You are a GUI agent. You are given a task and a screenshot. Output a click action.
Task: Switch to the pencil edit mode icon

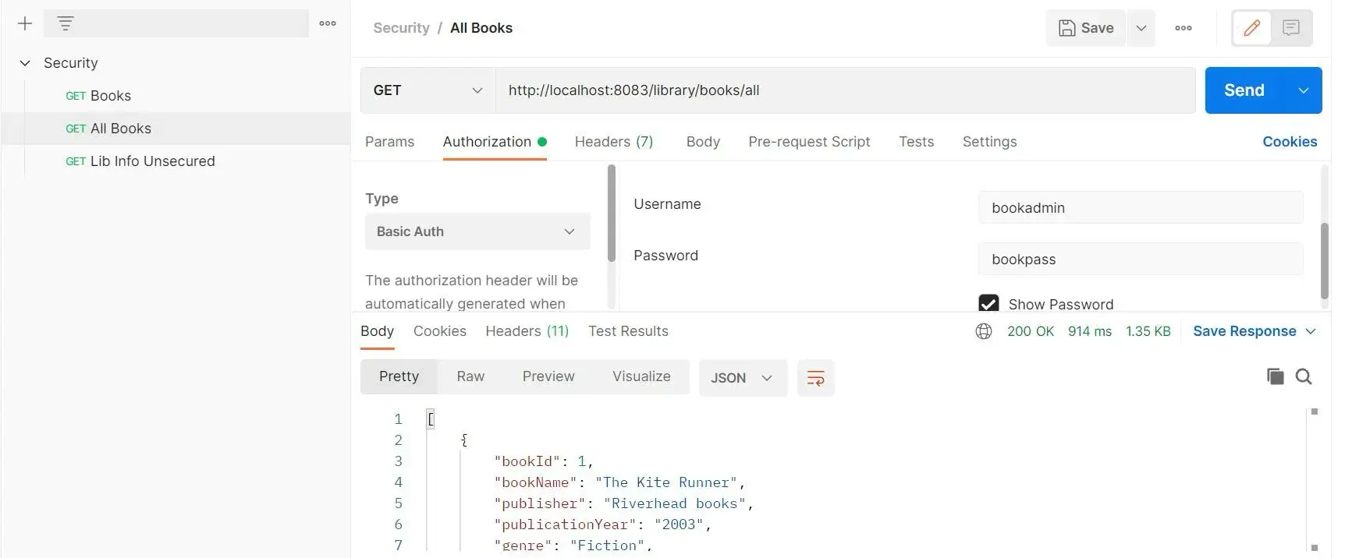pyautogui.click(x=1251, y=28)
